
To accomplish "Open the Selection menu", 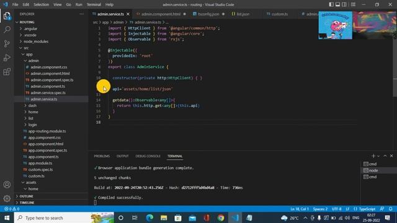I will (x=42, y=4).
